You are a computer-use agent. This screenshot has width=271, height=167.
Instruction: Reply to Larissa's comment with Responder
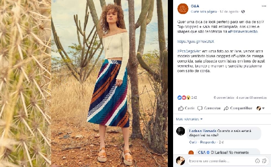208,142
